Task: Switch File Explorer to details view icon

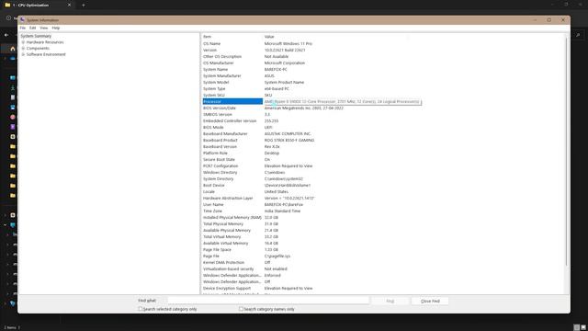Action: click(577, 327)
